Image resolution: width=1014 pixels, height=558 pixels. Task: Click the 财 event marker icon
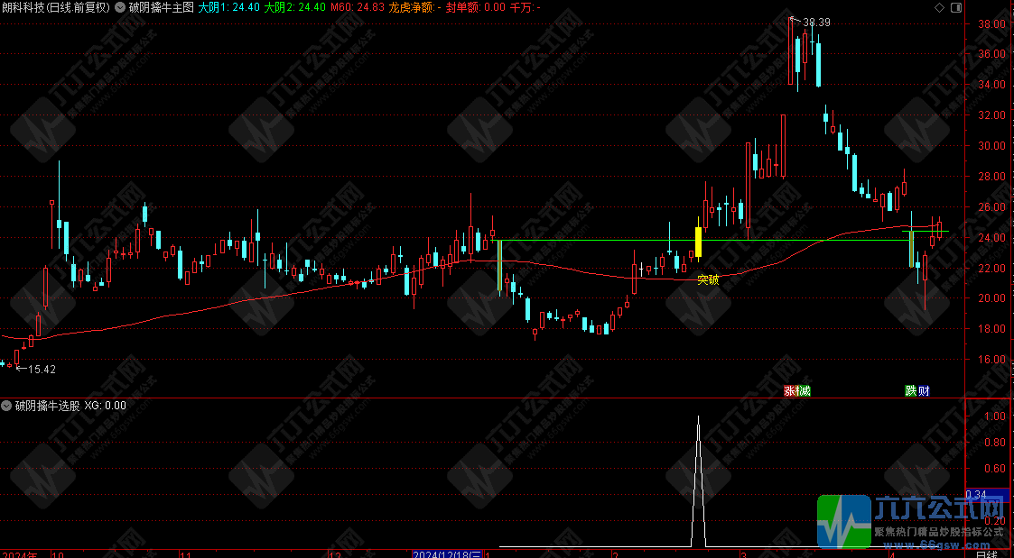point(923,391)
